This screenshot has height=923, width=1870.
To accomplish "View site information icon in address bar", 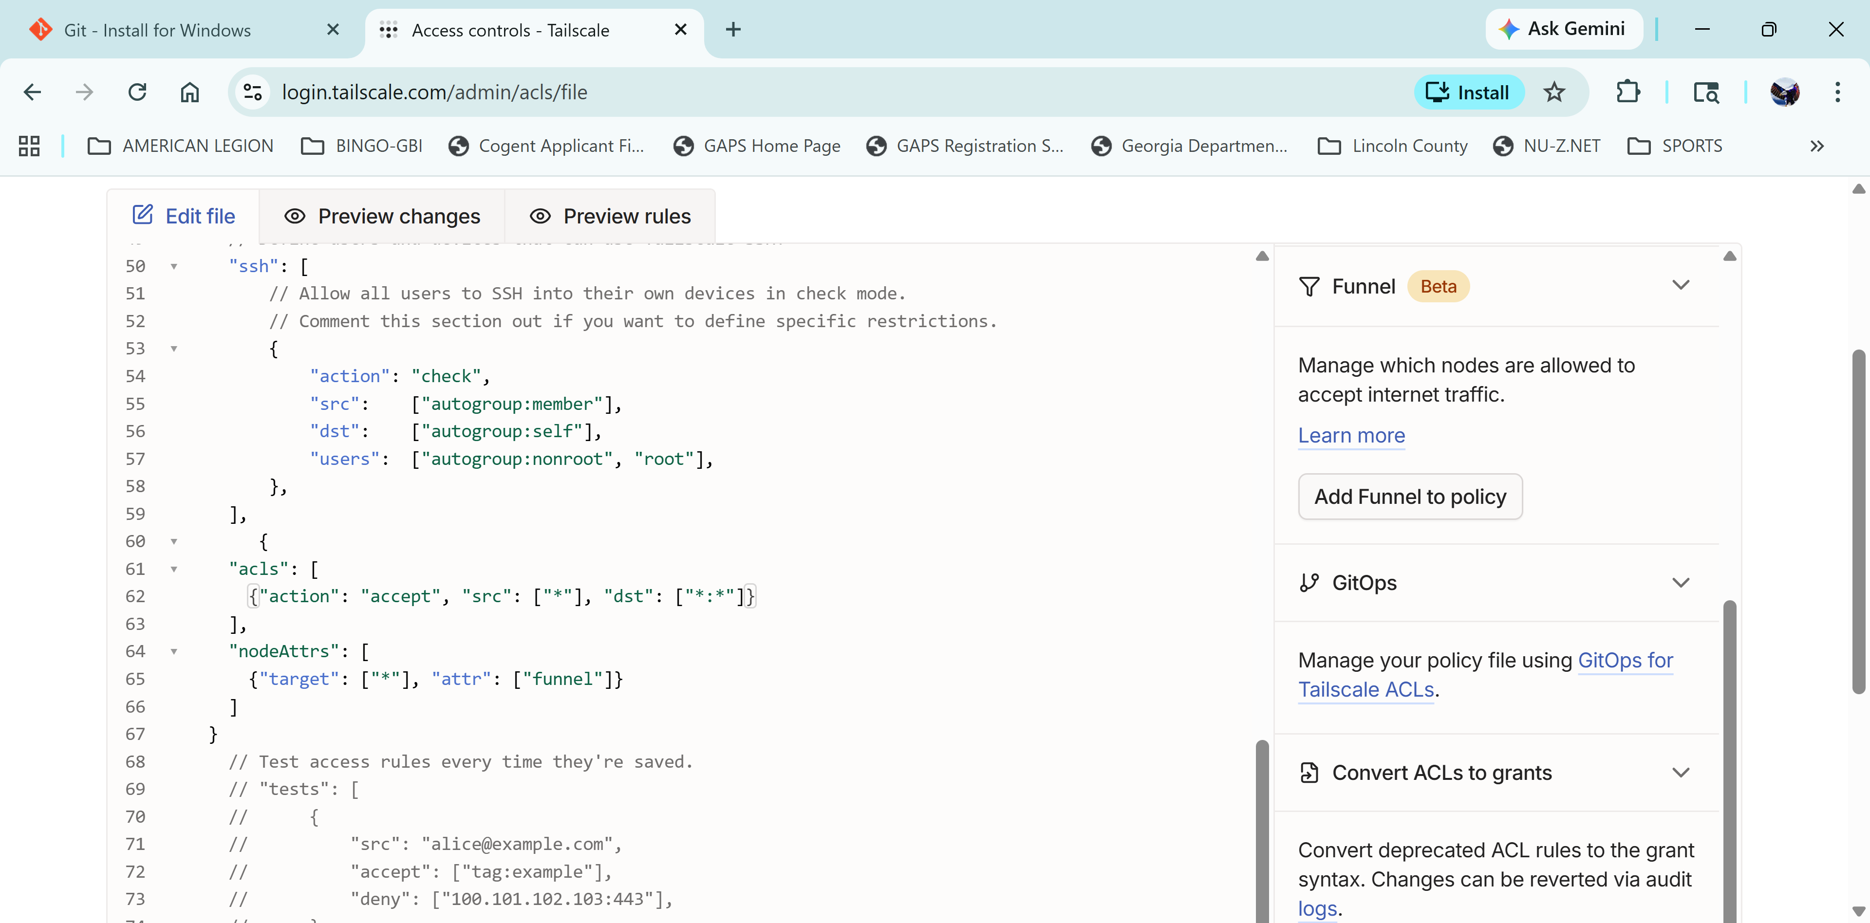I will coord(253,92).
